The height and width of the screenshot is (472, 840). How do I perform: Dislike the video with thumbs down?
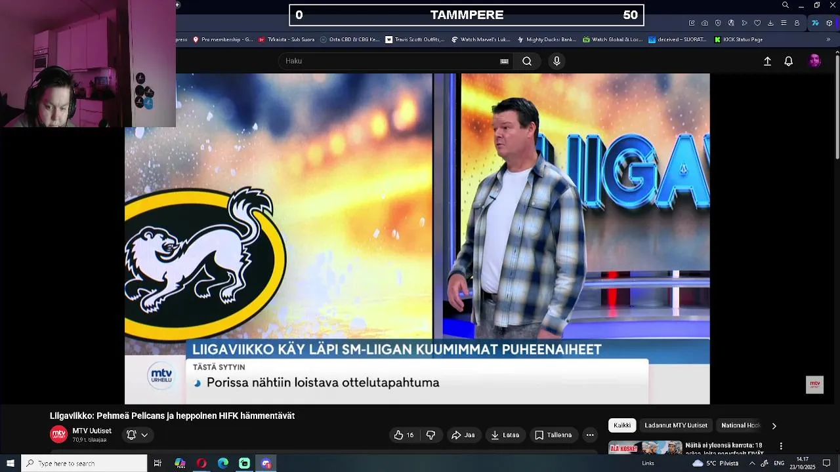point(430,435)
